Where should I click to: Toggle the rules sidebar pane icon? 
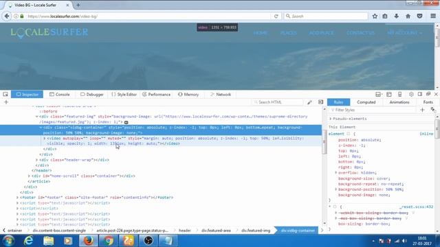[320, 102]
